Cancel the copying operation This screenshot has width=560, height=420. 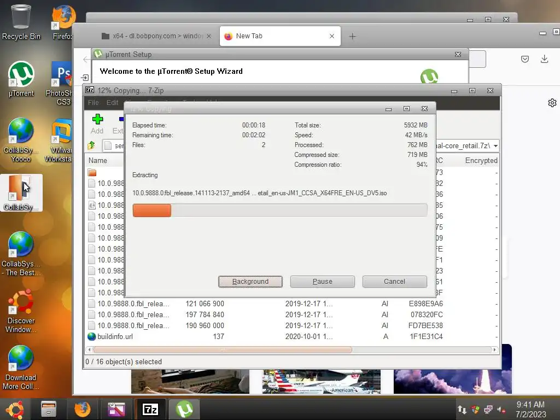(395, 282)
